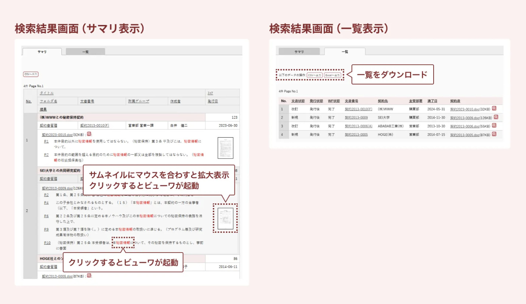Sort by 契約先 column header
The width and height of the screenshot is (526, 304).
pyautogui.click(x=383, y=101)
